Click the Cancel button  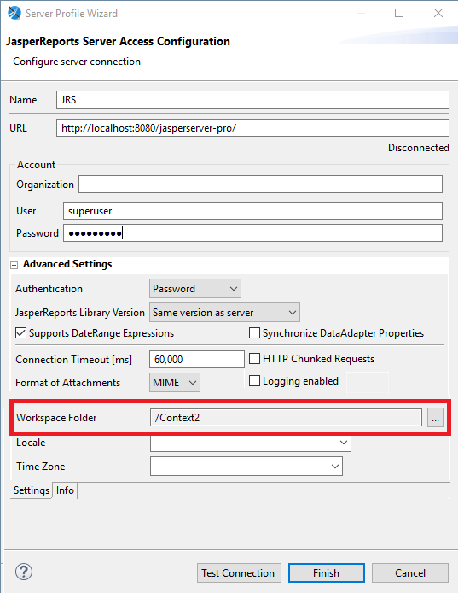(410, 573)
